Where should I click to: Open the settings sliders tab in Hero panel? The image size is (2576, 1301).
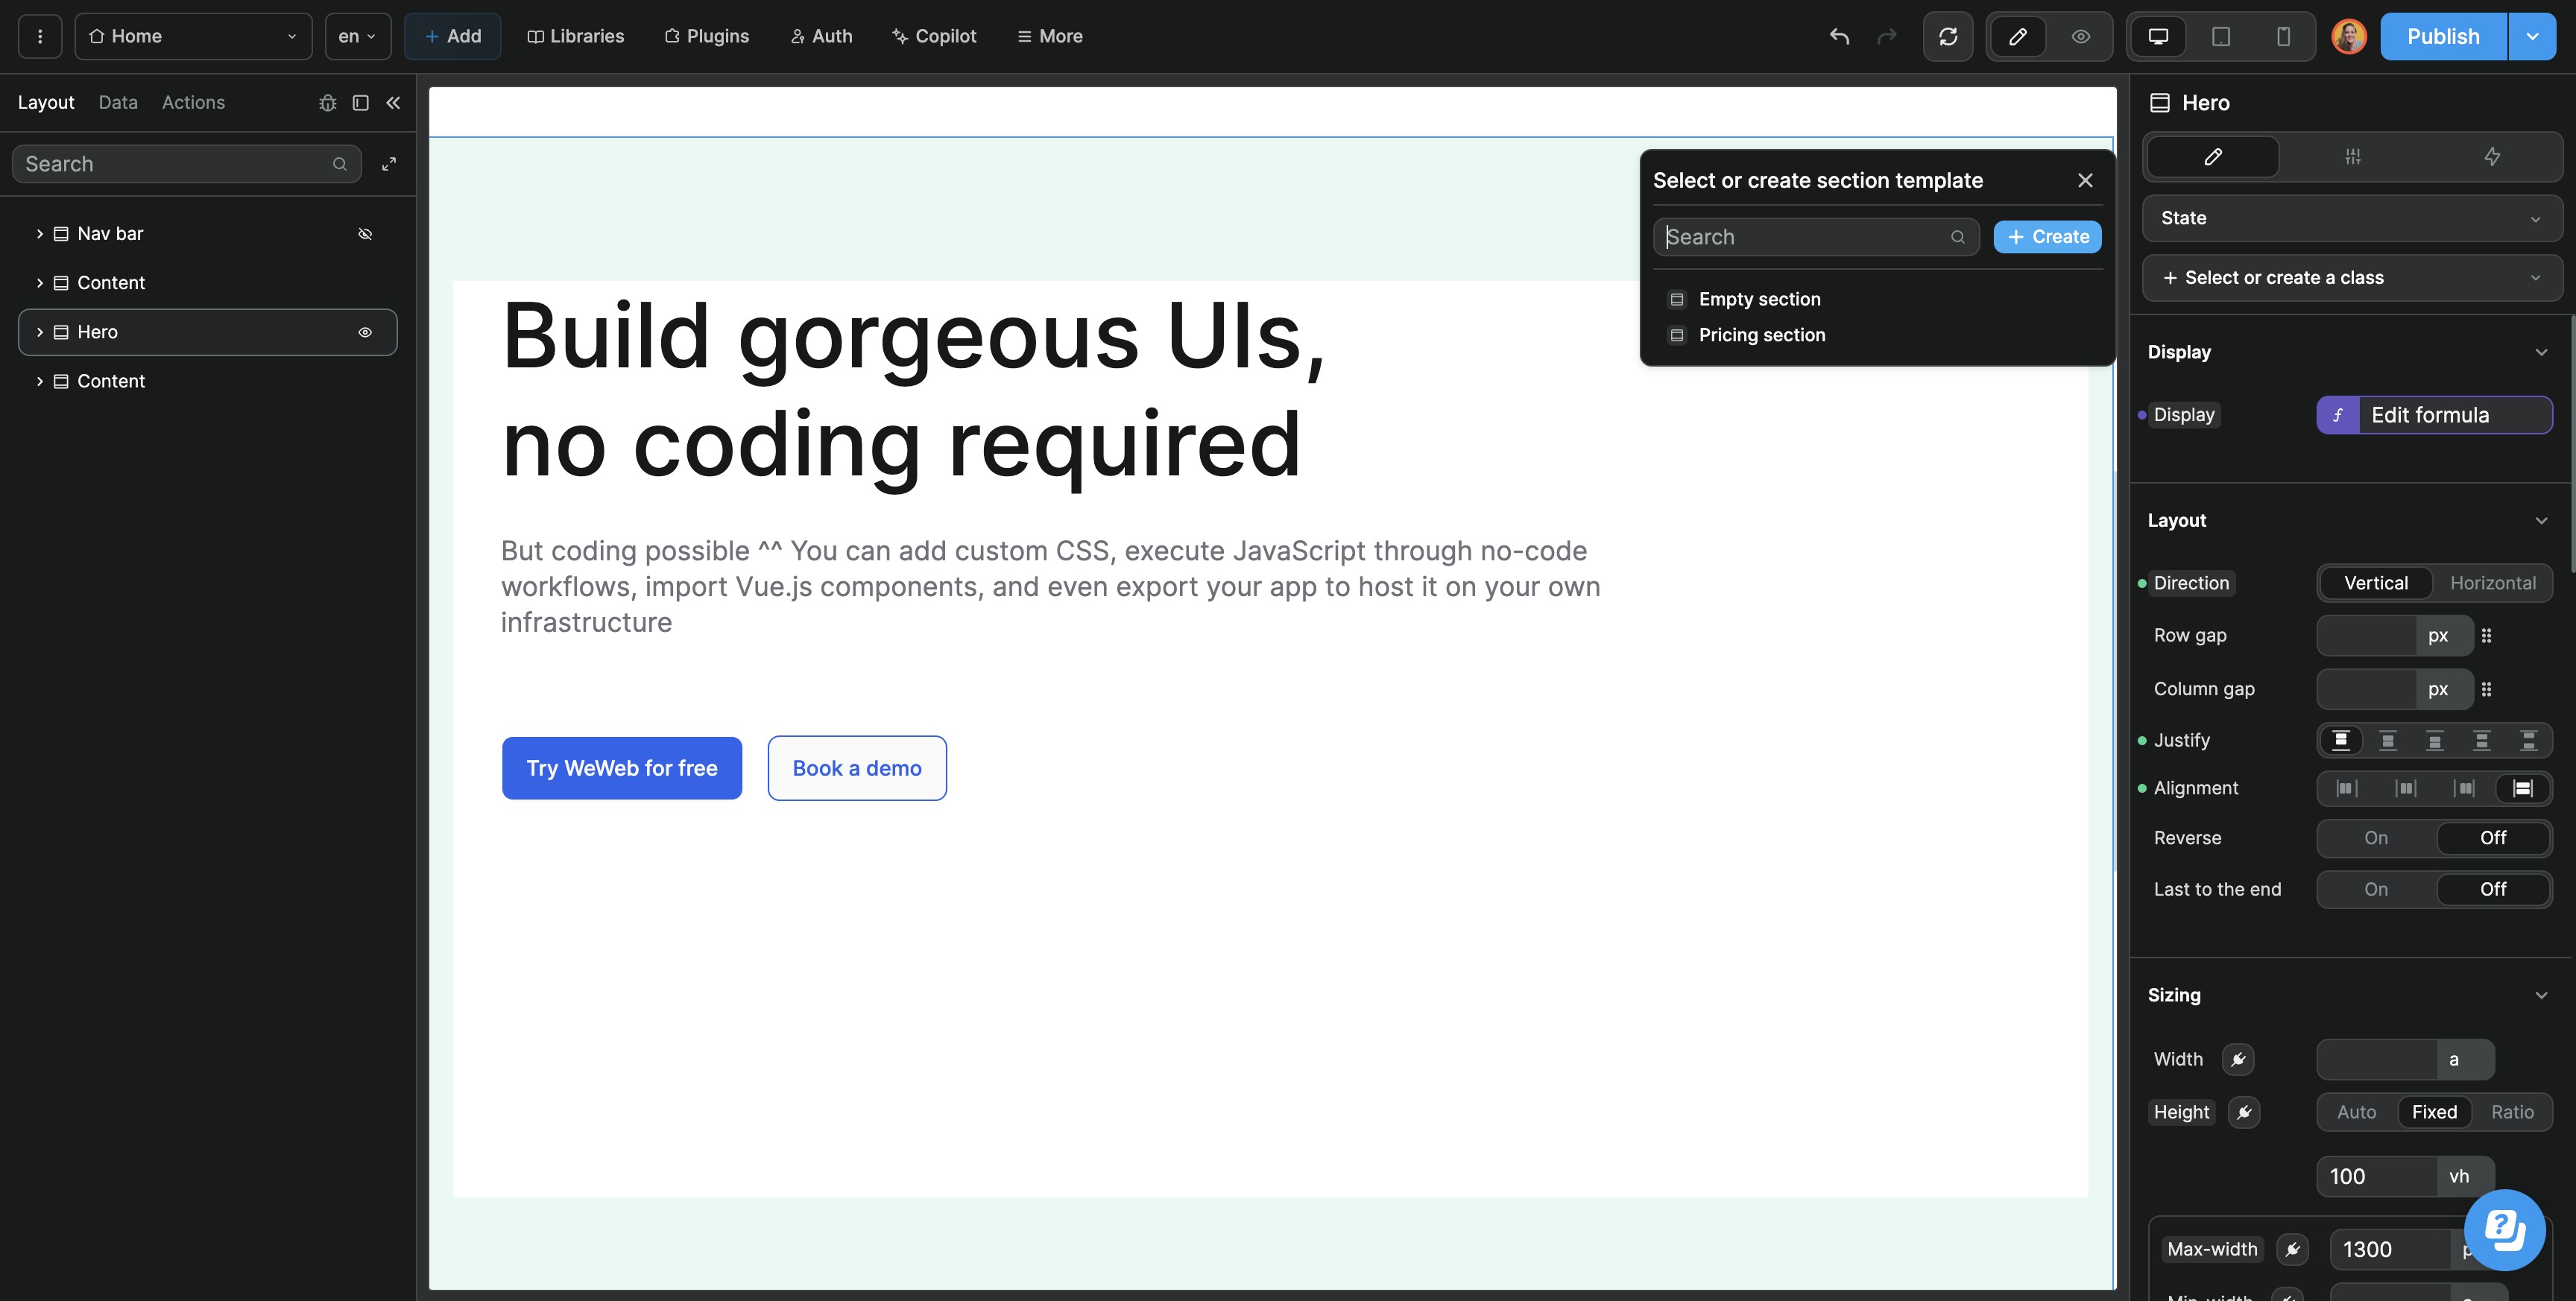(2352, 156)
